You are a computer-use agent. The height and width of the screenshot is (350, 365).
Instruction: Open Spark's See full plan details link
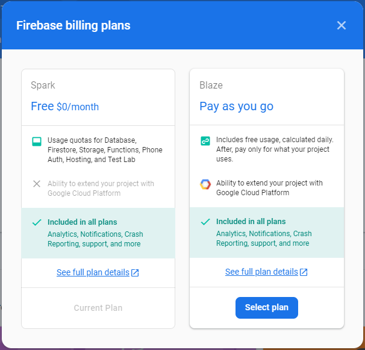coord(93,272)
